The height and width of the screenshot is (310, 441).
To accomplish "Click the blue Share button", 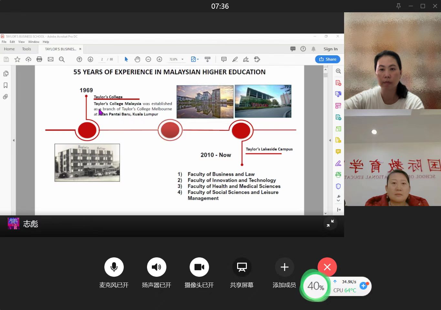I will [328, 59].
